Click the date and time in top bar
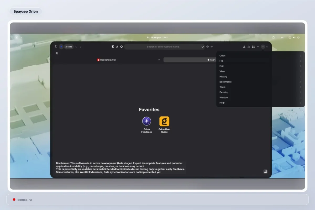This screenshot has width=315, height=210. click(157, 38)
